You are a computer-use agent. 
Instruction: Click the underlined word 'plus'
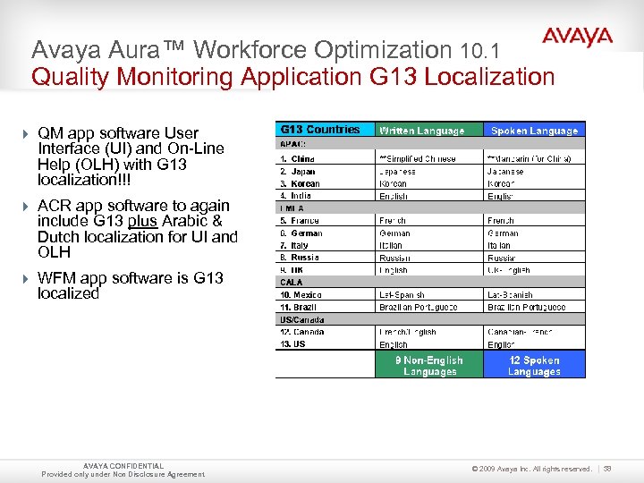(142, 222)
